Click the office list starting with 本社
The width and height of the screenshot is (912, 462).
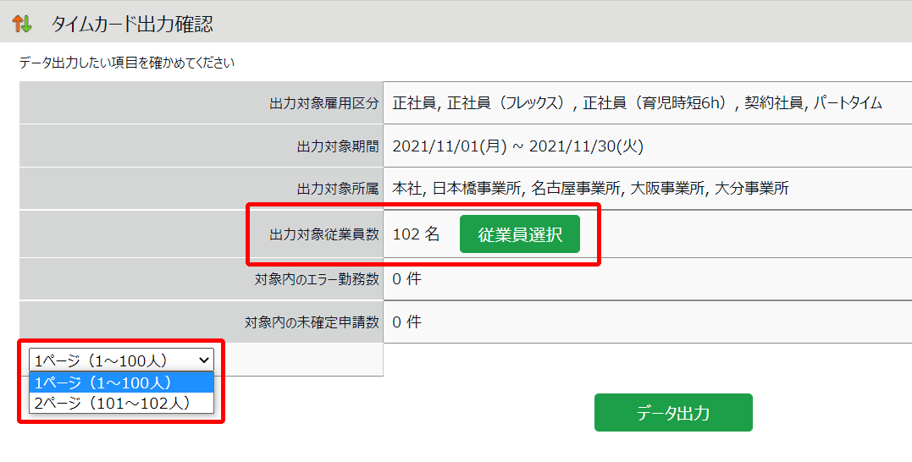click(x=590, y=189)
